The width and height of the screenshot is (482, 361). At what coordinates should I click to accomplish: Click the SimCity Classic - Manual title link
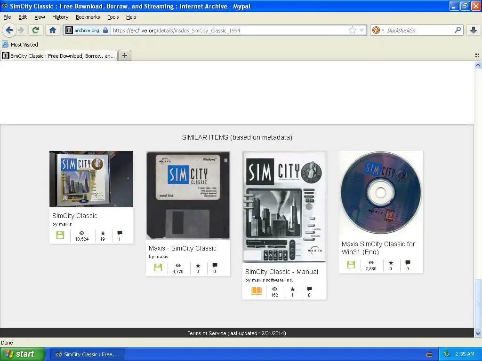pos(281,272)
